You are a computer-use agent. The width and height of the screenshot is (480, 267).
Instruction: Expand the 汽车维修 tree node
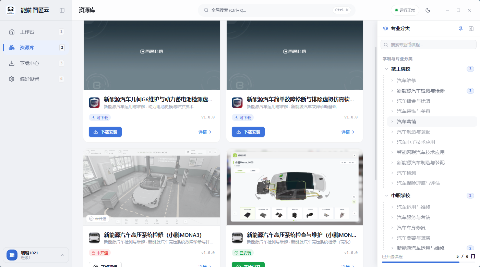[x=392, y=80]
